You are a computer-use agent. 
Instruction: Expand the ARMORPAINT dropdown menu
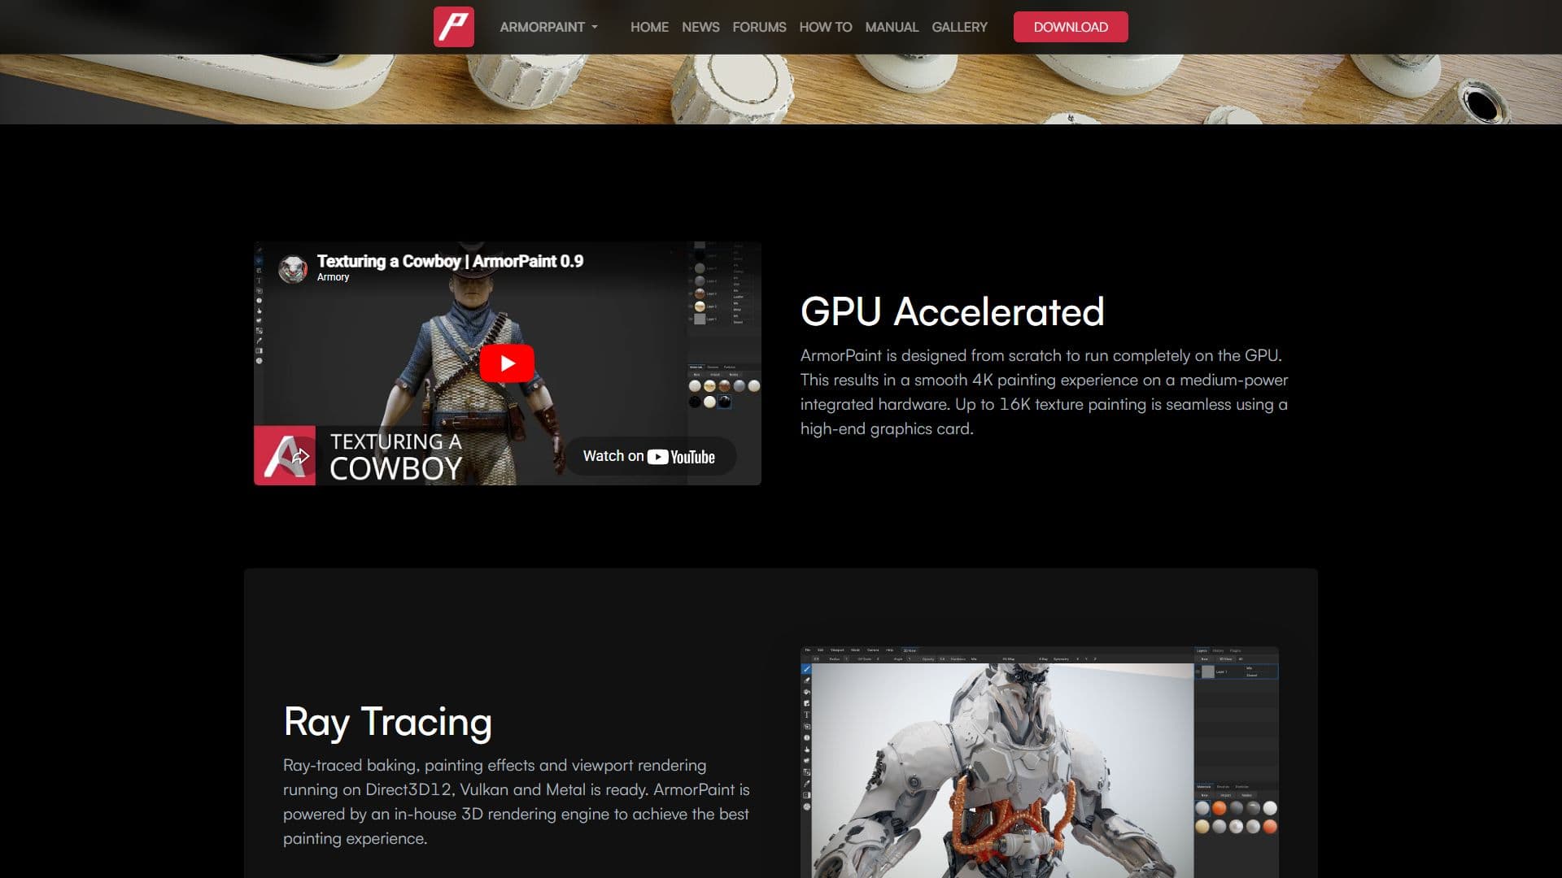point(549,27)
